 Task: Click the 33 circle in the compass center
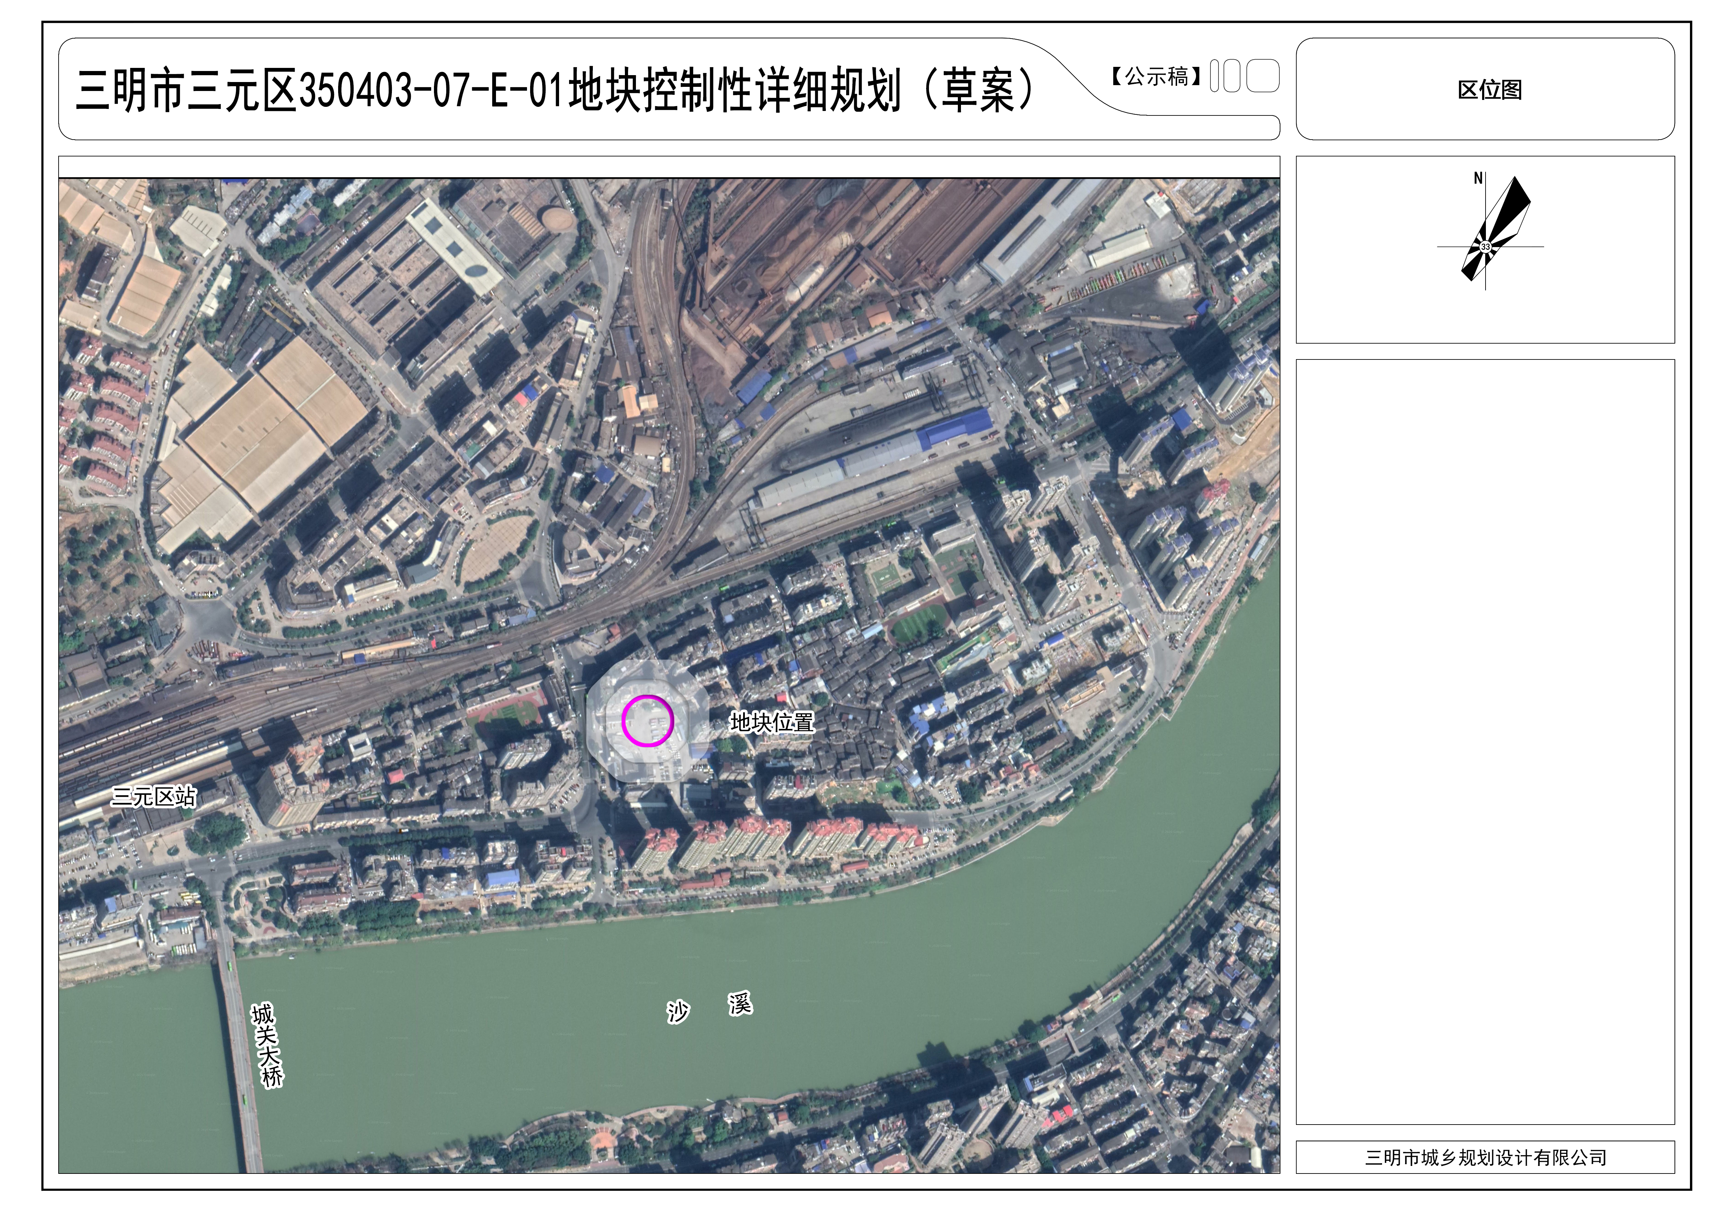[x=1485, y=247]
